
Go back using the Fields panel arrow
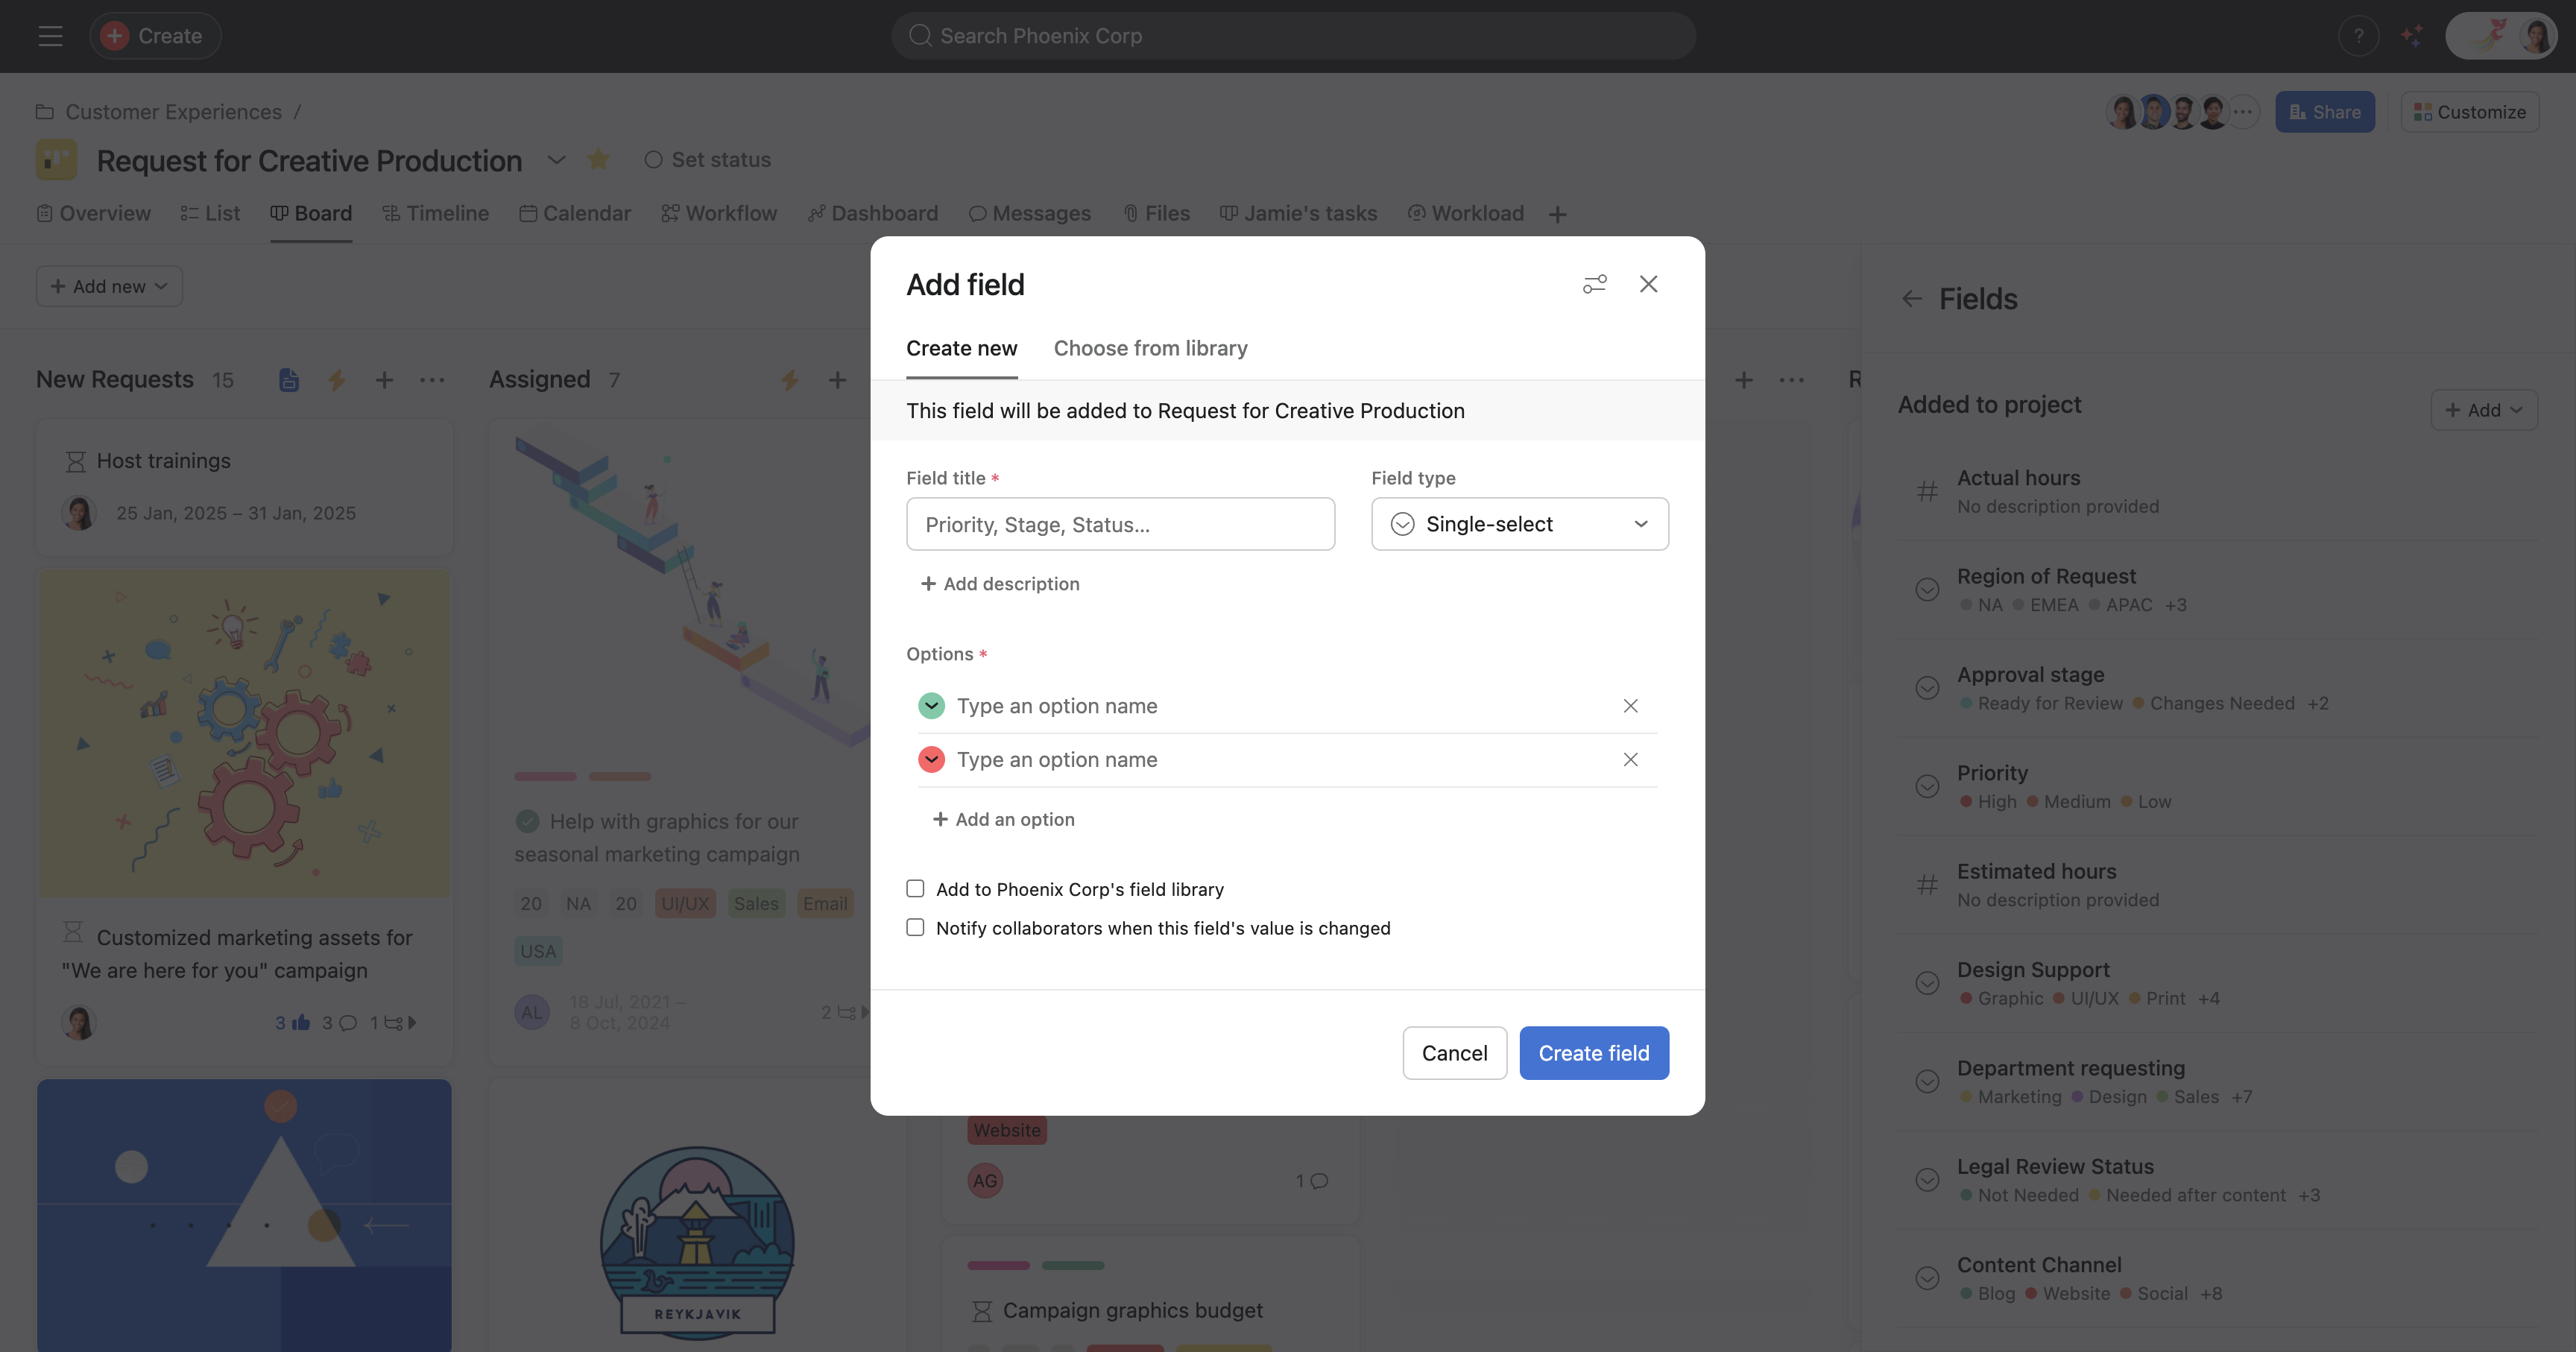1911,299
